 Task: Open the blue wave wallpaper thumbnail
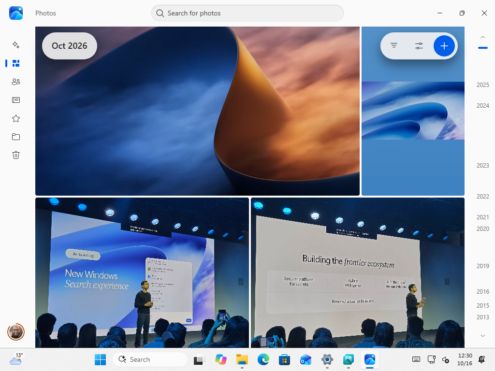[413, 111]
